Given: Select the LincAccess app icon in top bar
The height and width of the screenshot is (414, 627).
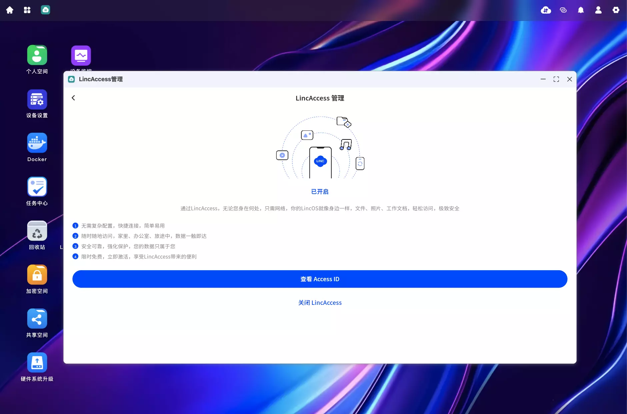Looking at the screenshot, I should pyautogui.click(x=45, y=10).
